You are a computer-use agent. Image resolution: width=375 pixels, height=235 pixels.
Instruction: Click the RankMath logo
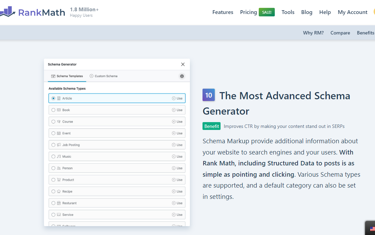33,12
